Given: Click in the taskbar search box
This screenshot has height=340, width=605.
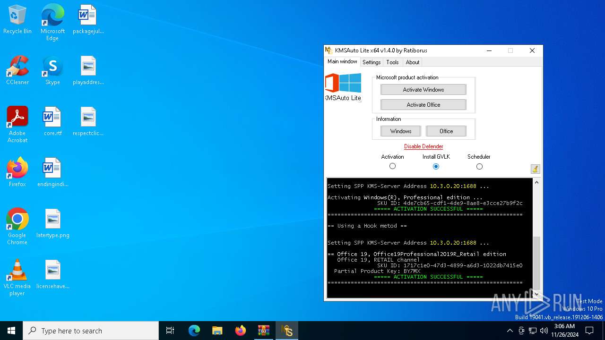Looking at the screenshot, I should click(x=91, y=331).
